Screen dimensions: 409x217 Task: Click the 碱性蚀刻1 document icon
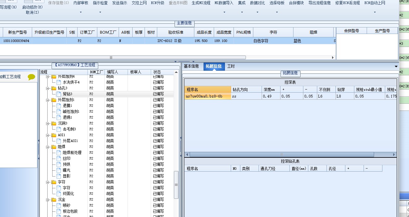point(59,112)
